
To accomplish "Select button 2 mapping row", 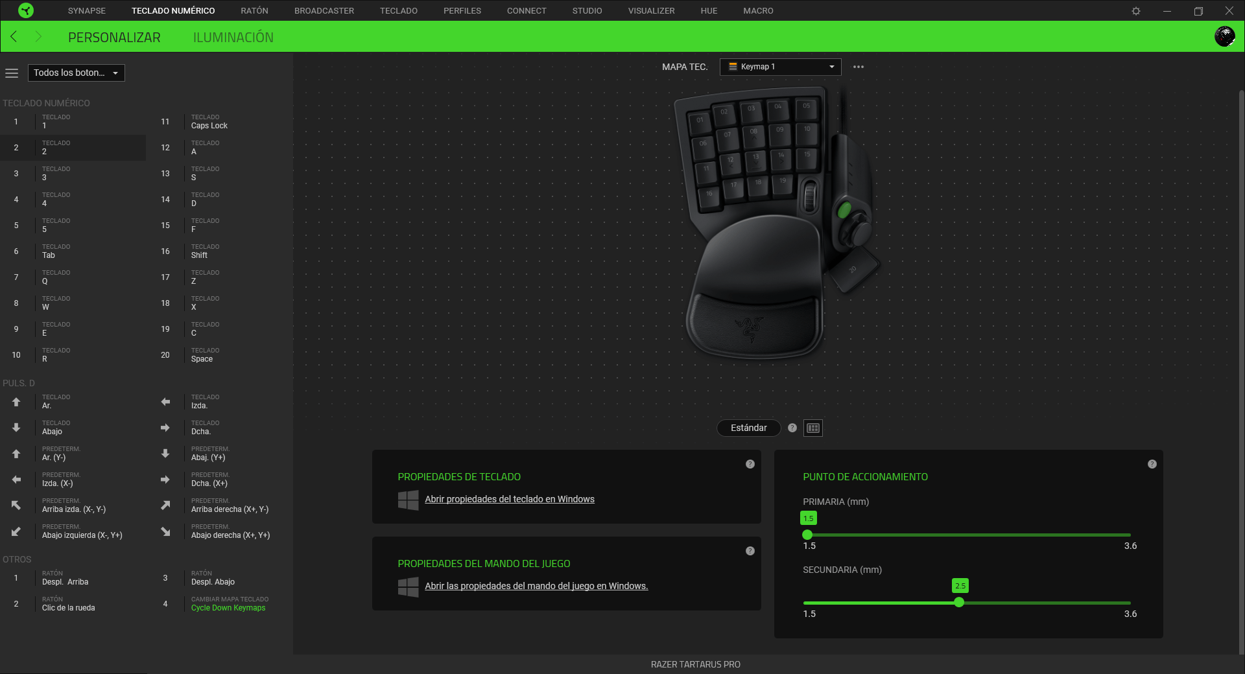I will (x=73, y=148).
